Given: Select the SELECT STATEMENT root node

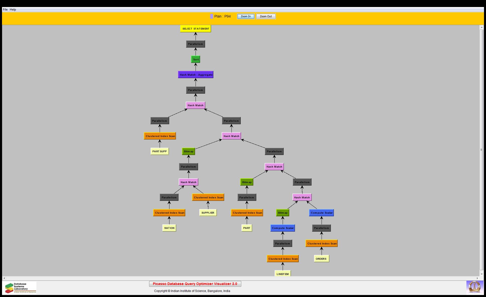Looking at the screenshot, I should 196,29.
